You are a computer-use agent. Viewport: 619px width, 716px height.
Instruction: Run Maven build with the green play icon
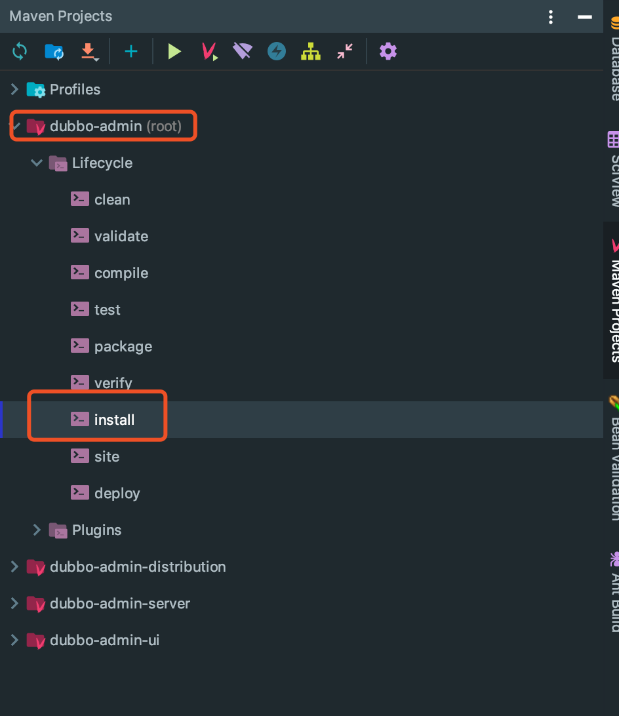click(174, 51)
